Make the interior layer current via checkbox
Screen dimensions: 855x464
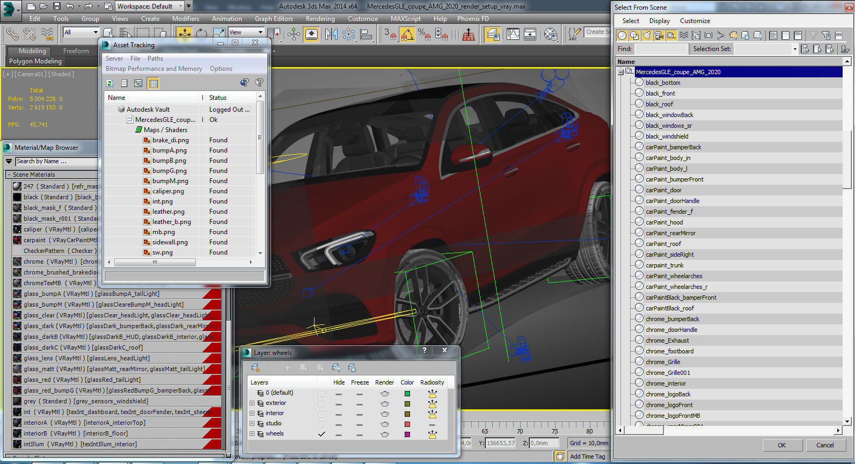point(321,414)
